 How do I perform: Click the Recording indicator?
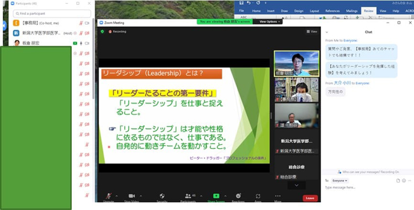coord(118,31)
